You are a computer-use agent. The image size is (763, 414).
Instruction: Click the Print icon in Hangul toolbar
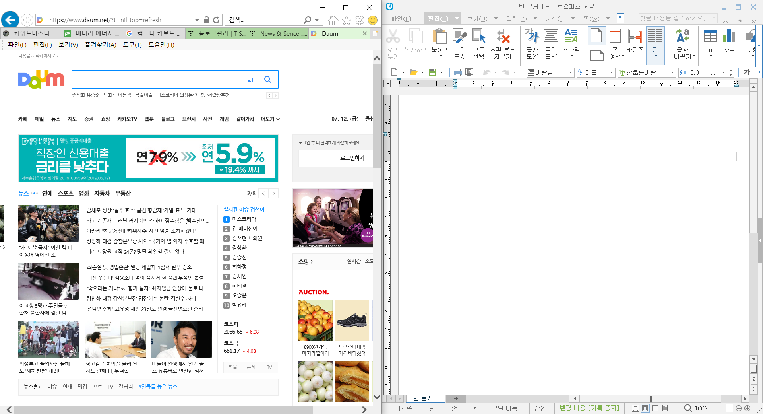coord(458,72)
